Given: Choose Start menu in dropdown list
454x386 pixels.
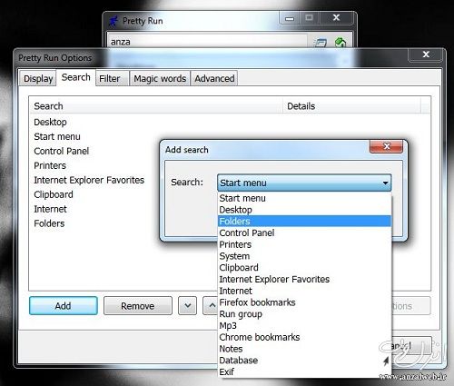Looking at the screenshot, I should tap(304, 198).
